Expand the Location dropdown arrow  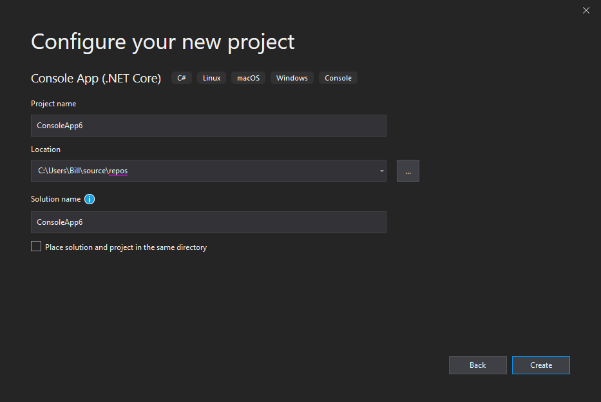[381, 171]
